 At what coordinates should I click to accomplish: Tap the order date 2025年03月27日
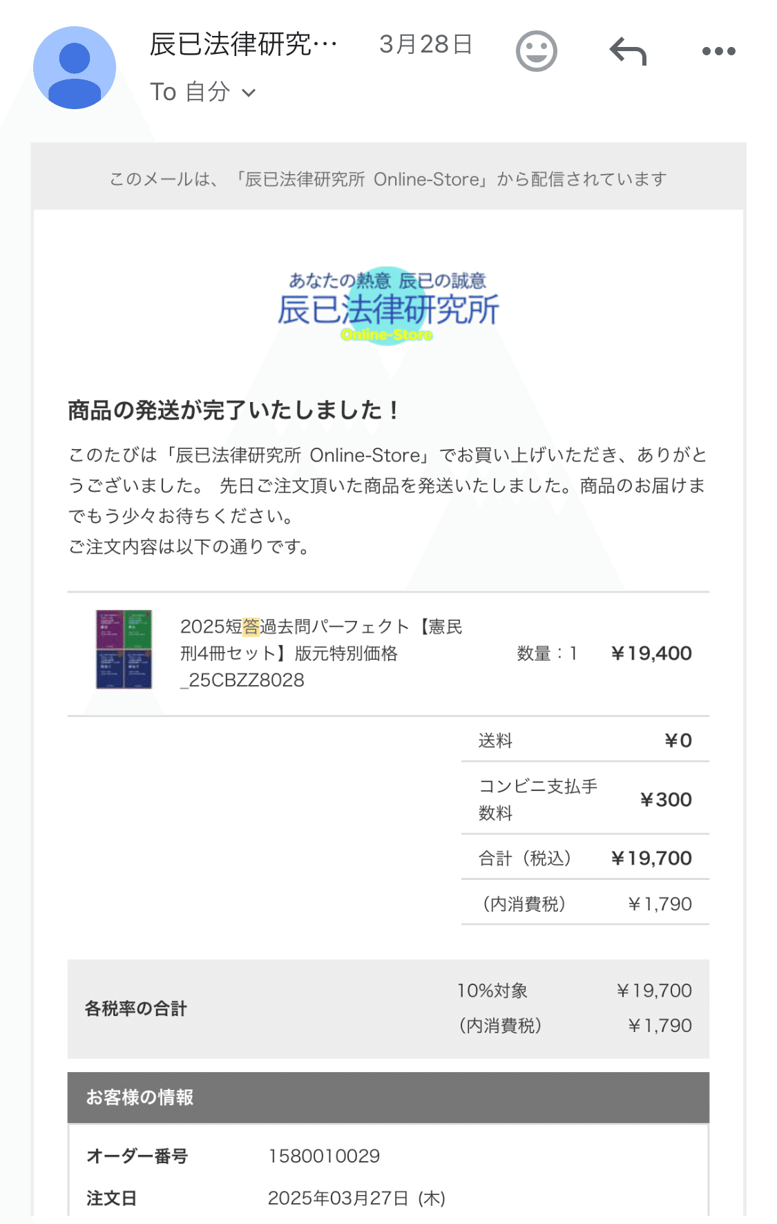click(356, 1198)
